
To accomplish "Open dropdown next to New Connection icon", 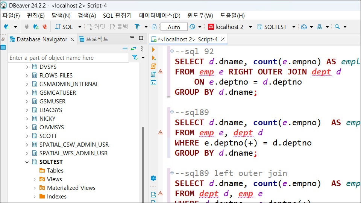I will tap(15, 27).
